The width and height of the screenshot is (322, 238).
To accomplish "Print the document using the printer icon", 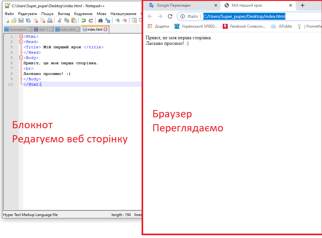I will 50,20.
